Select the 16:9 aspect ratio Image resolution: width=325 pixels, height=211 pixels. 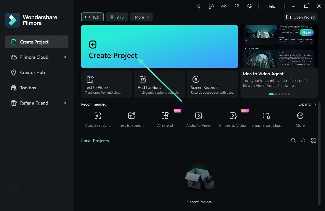(x=92, y=17)
